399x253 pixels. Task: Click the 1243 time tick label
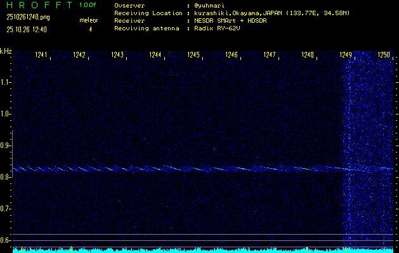(x=117, y=56)
